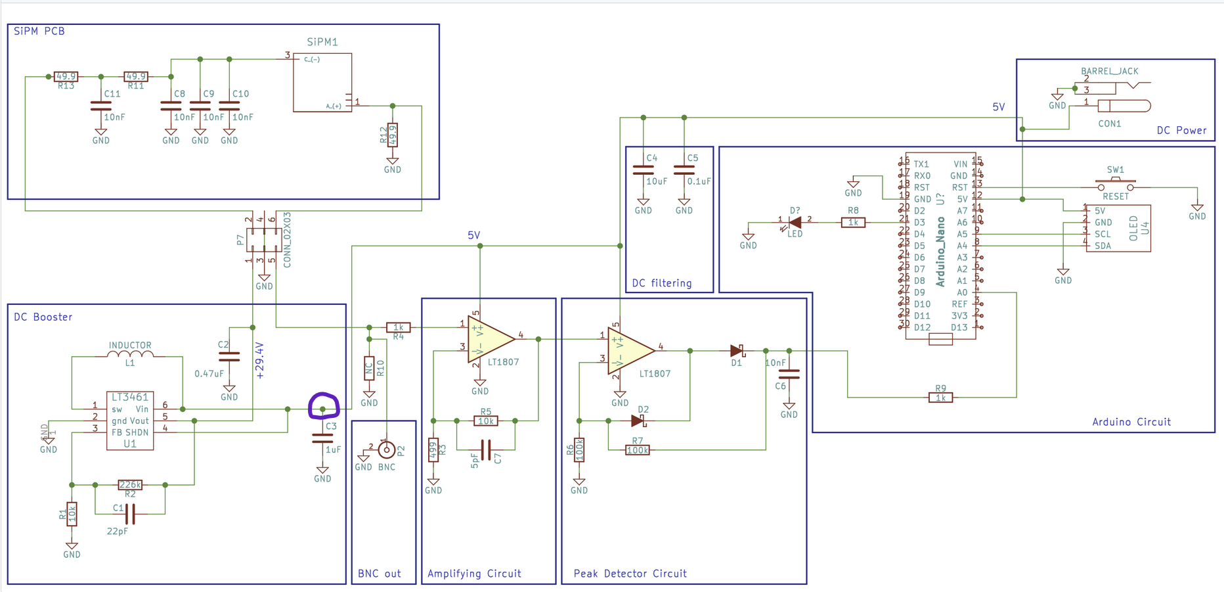Click capacitor C2 symbol

click(229, 357)
